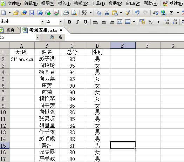This screenshot has width=184, height=162.
Task: Open Print Preview magnifier icon
Action: tap(74, 13)
